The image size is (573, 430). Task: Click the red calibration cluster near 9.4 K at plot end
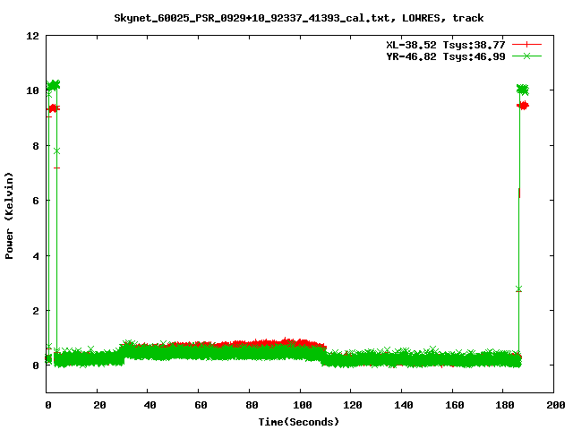click(523, 106)
